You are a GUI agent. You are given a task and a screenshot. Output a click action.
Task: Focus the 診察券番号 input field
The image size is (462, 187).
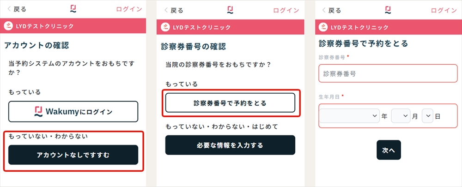tap(388, 73)
